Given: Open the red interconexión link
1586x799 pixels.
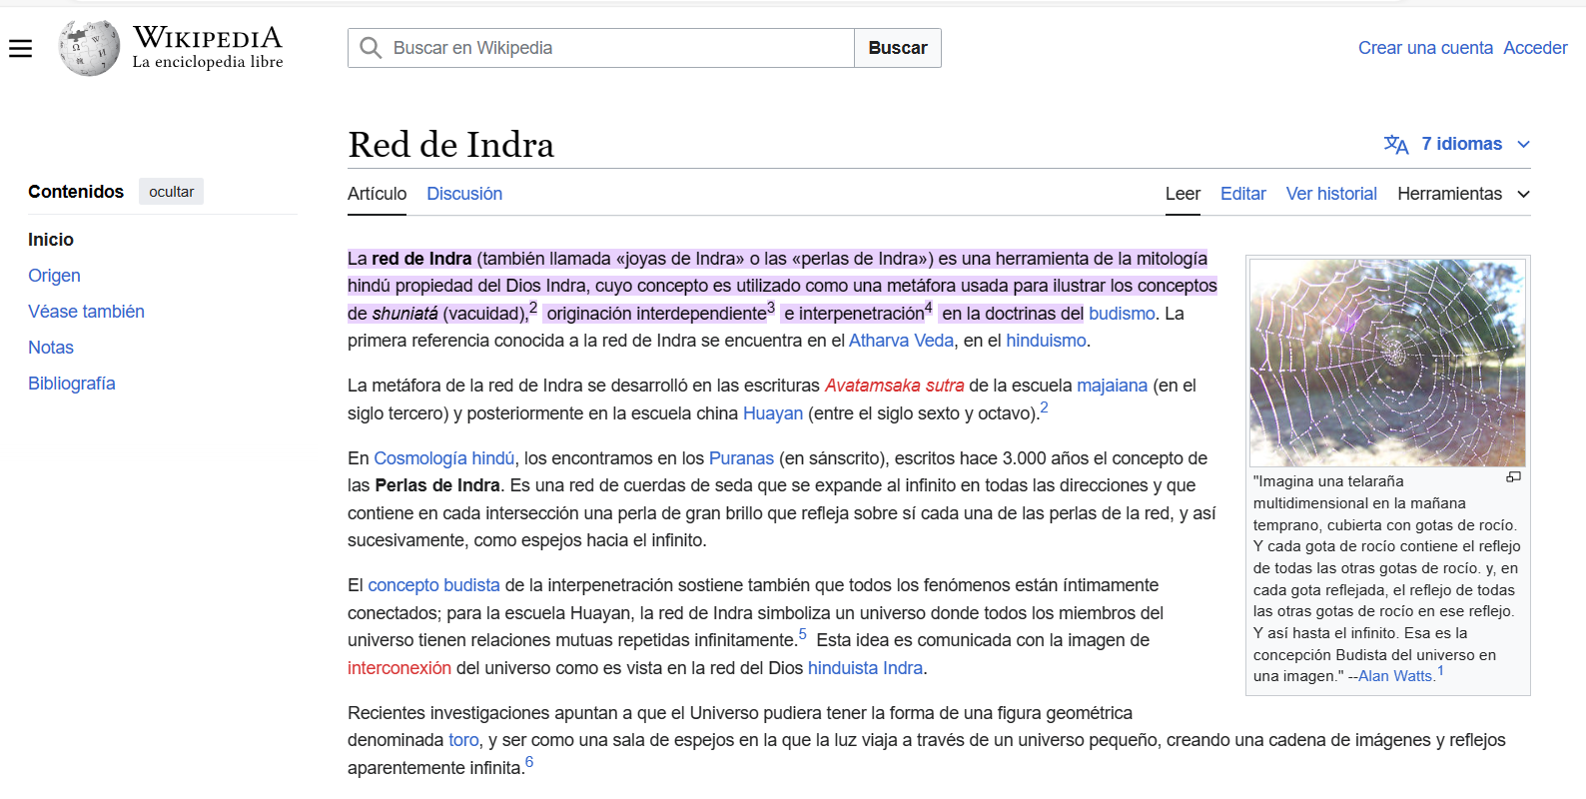Looking at the screenshot, I should 399,668.
